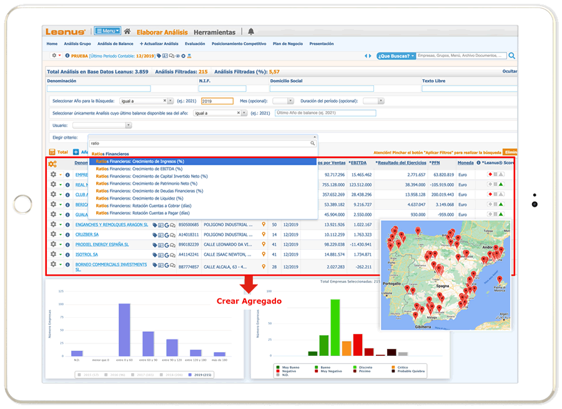Click the comments icon in the PRODIEL ENERGY row
Image resolution: width=562 pixels, height=409 pixels.
tap(172, 245)
